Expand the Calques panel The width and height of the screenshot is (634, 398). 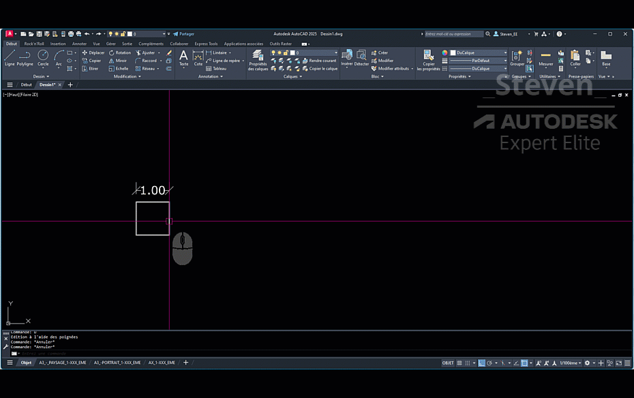(292, 76)
